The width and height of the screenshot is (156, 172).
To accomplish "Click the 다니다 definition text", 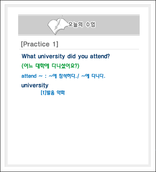I will [x=98, y=76].
